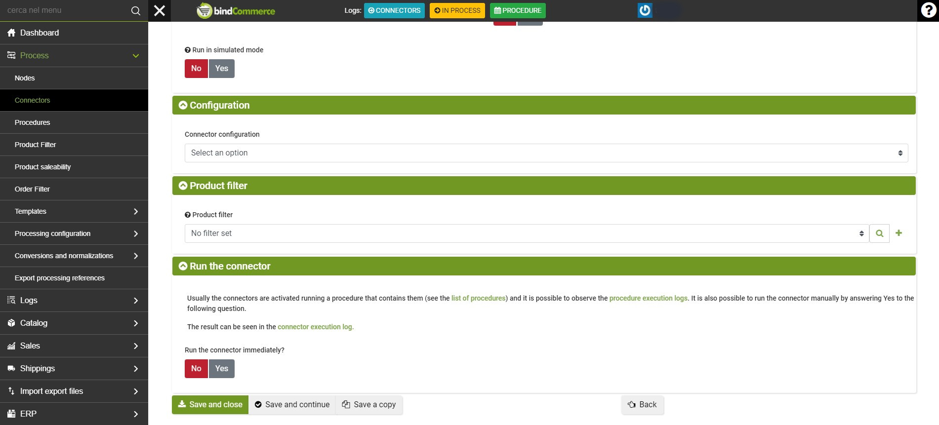Viewport: 939px width, 425px height.
Task: Open help with the question mark icon
Action: pos(928,10)
